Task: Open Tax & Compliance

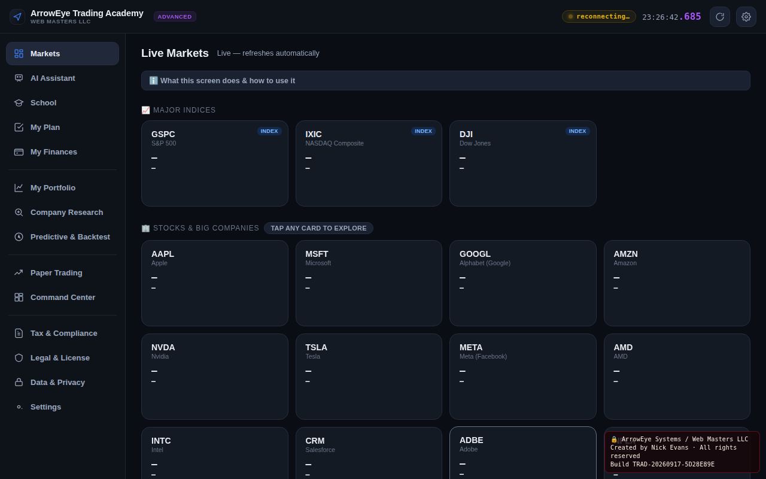Action: point(62,334)
